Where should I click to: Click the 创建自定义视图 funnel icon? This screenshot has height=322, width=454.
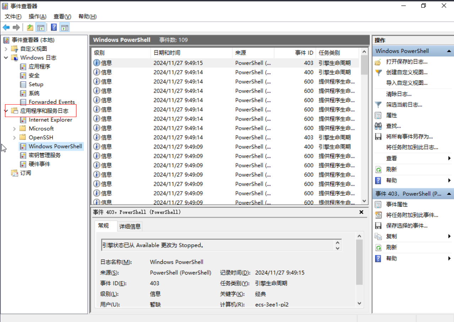378,72
